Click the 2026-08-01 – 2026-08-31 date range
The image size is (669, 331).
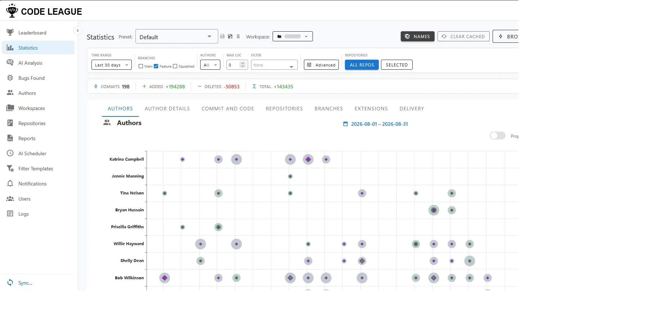coord(380,124)
